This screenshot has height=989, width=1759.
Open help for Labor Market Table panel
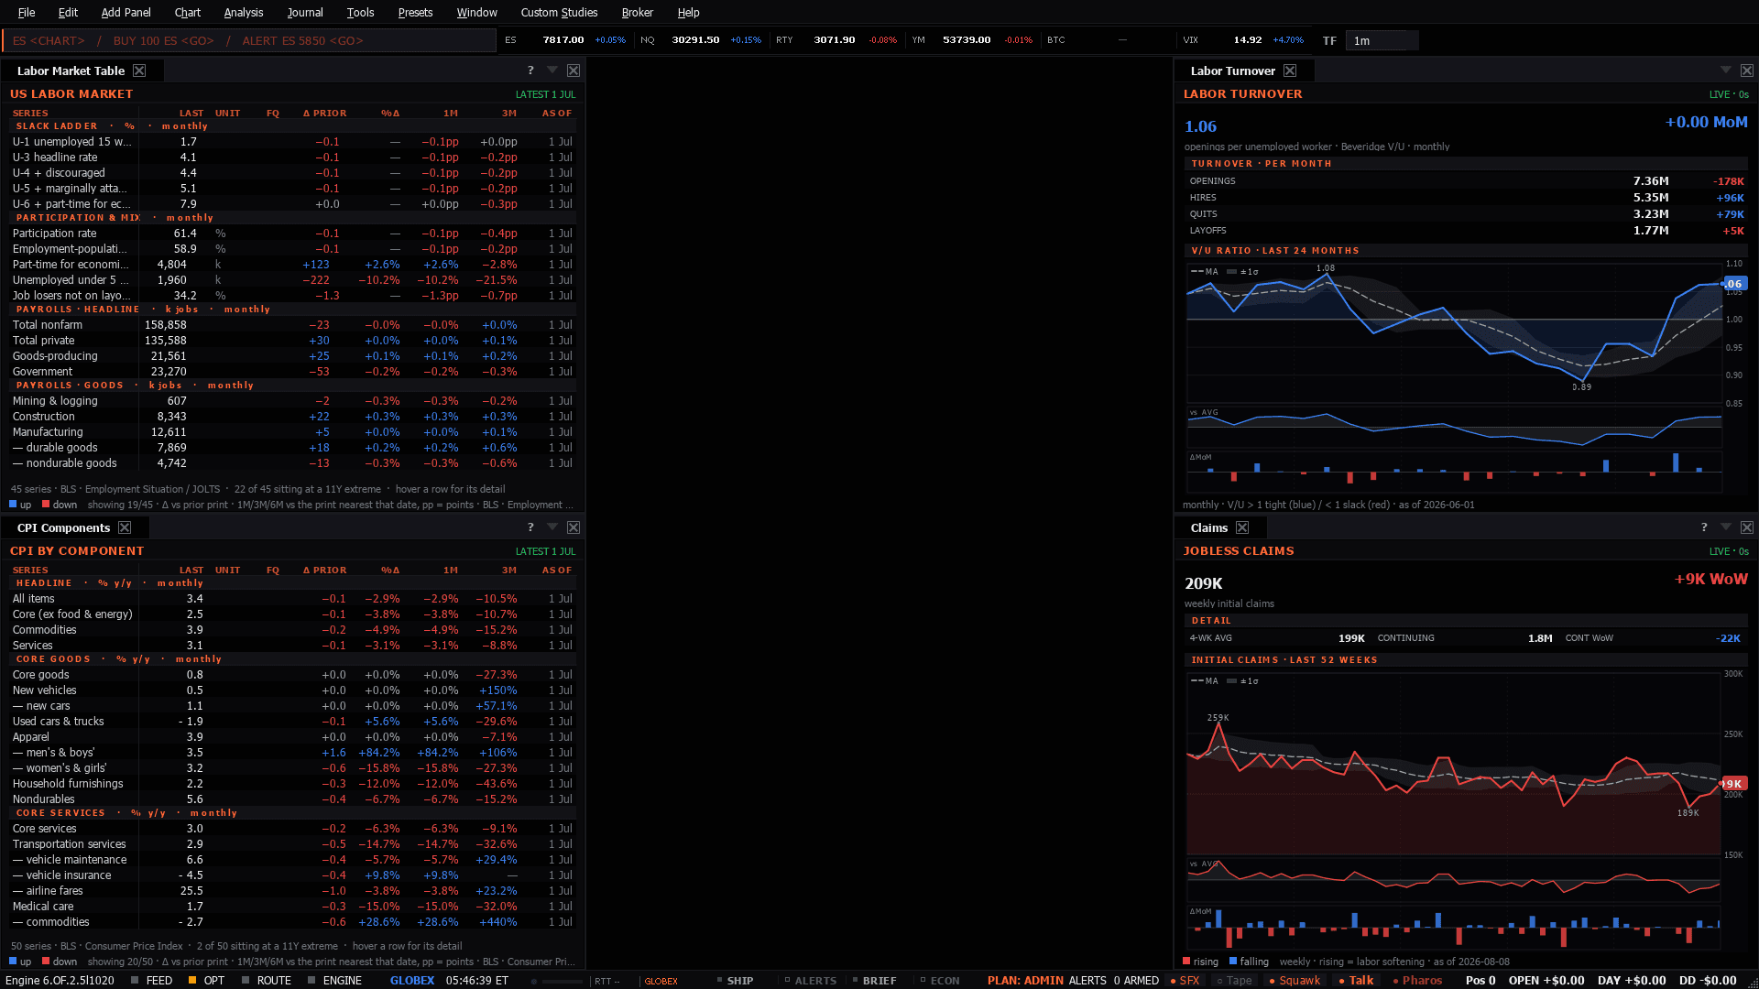tap(530, 71)
